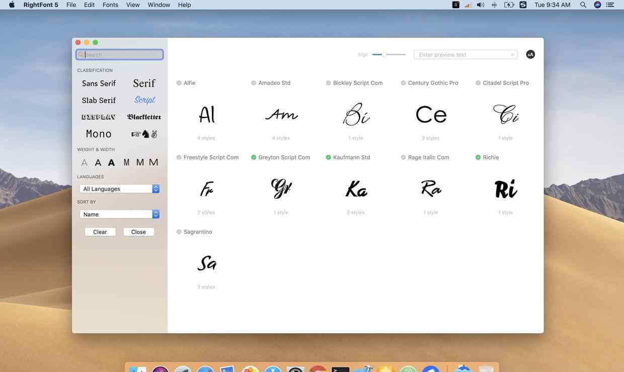Click the search magnifier icon in sidebar
The image size is (624, 372).
point(81,54)
